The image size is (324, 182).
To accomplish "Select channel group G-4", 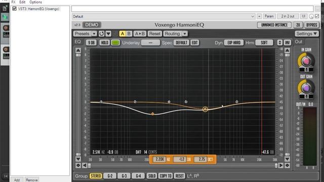I will click(x=138, y=176).
